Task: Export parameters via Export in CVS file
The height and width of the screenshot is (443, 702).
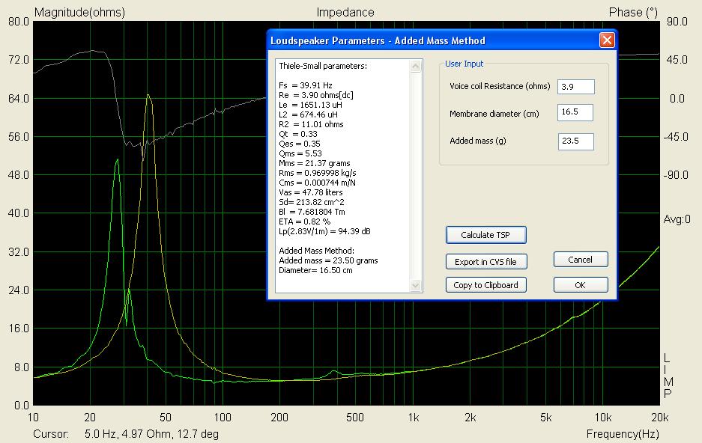Action: click(485, 262)
